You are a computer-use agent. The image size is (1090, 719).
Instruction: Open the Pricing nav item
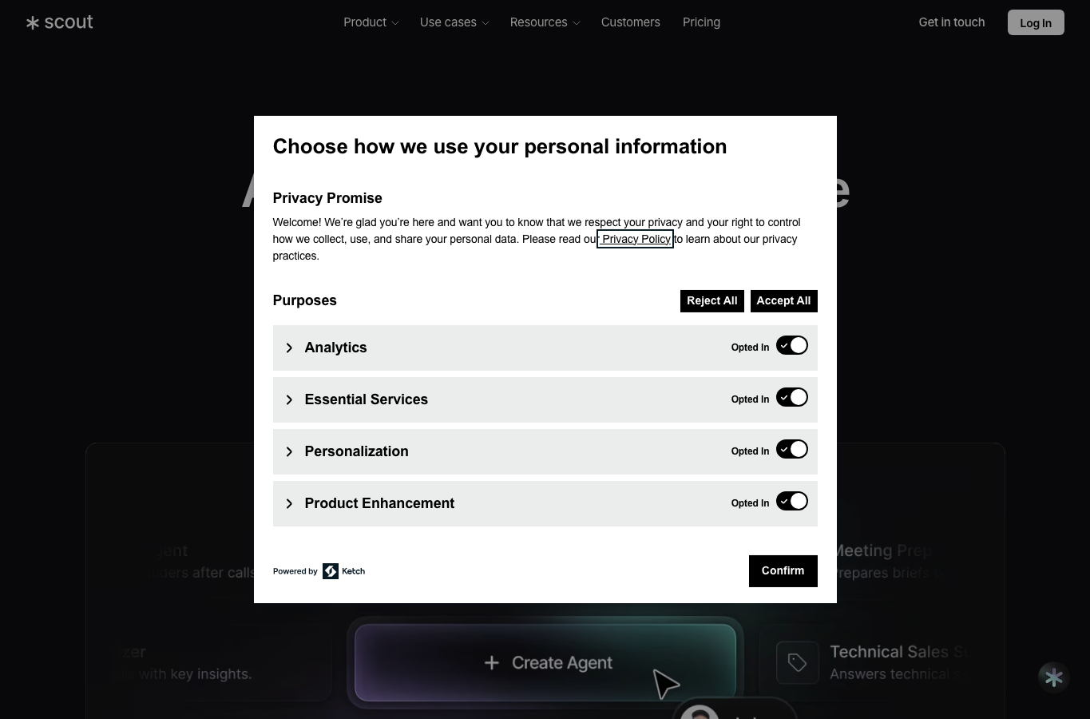point(701,22)
